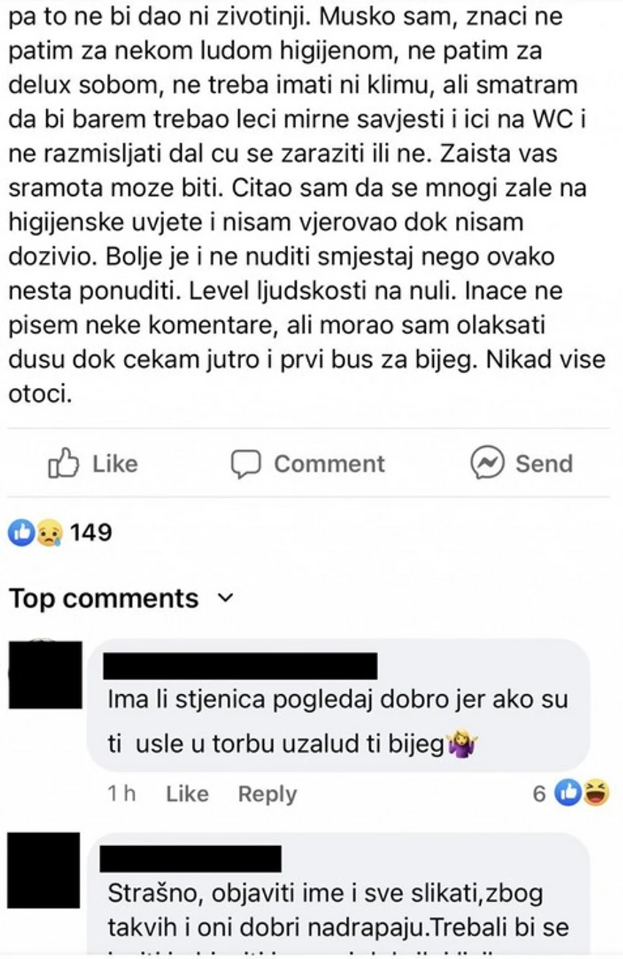Viewport: 623px width, 959px height.
Task: Open the first commenter's profile picture
Action: click(x=45, y=675)
